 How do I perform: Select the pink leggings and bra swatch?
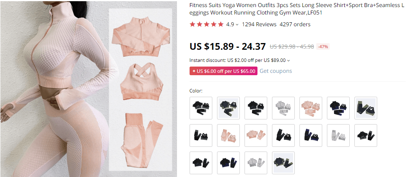click(x=228, y=135)
